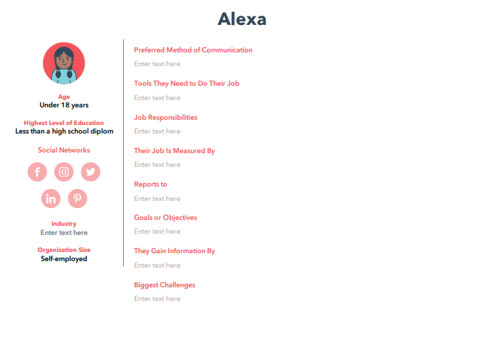
Task: Click the Self-employed organization size value
Action: coord(64,259)
